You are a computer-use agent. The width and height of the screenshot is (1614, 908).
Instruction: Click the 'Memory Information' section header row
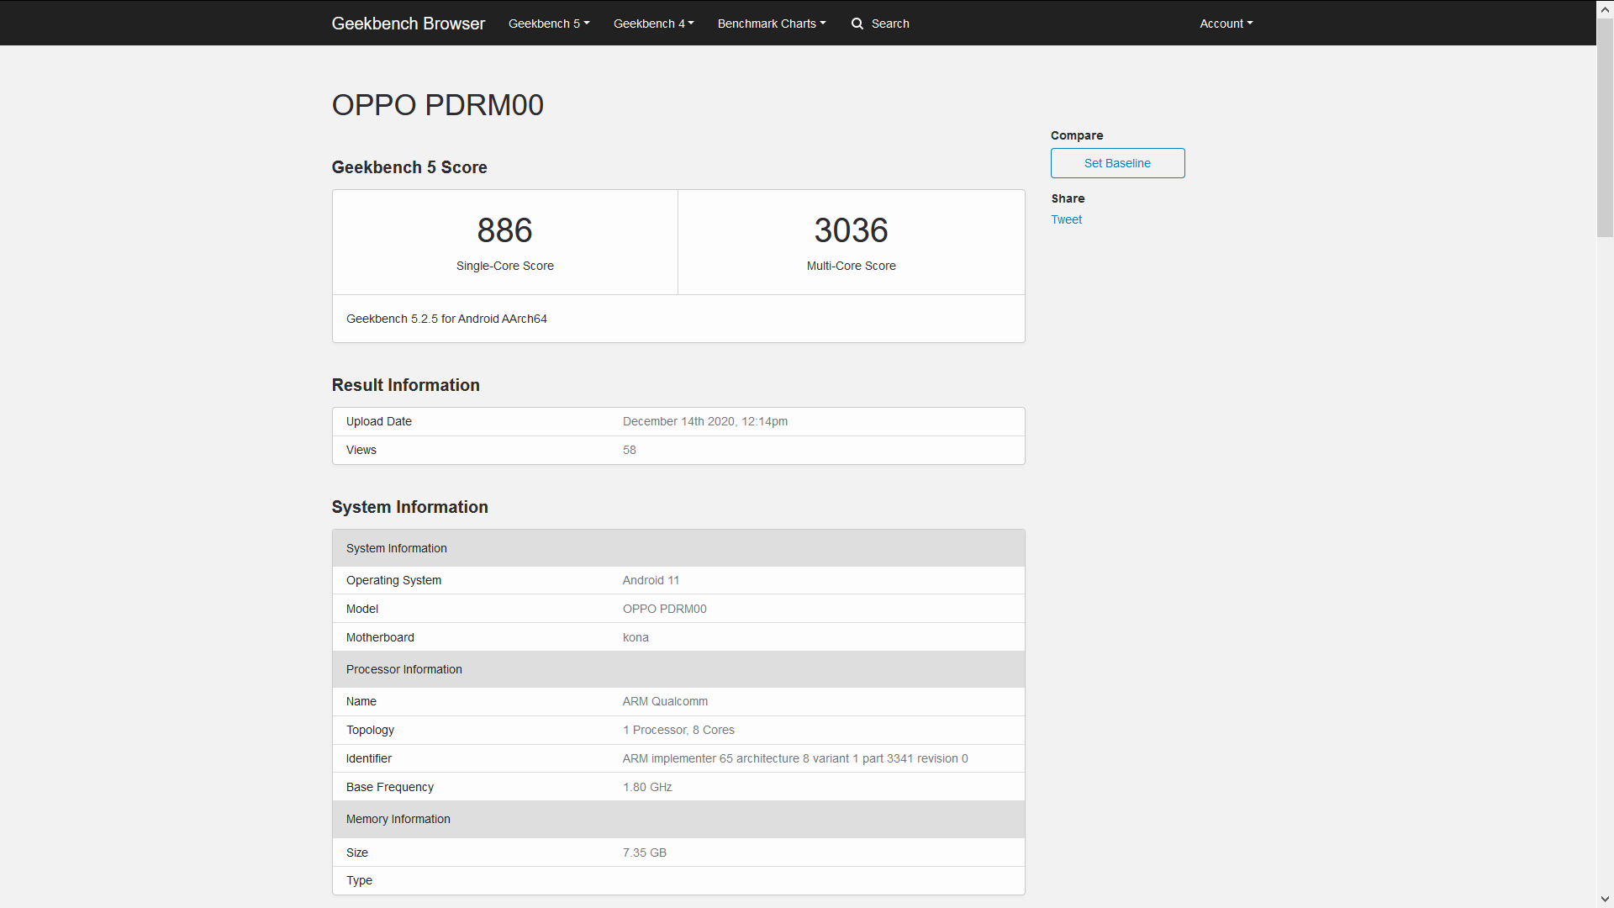pyautogui.click(x=678, y=819)
